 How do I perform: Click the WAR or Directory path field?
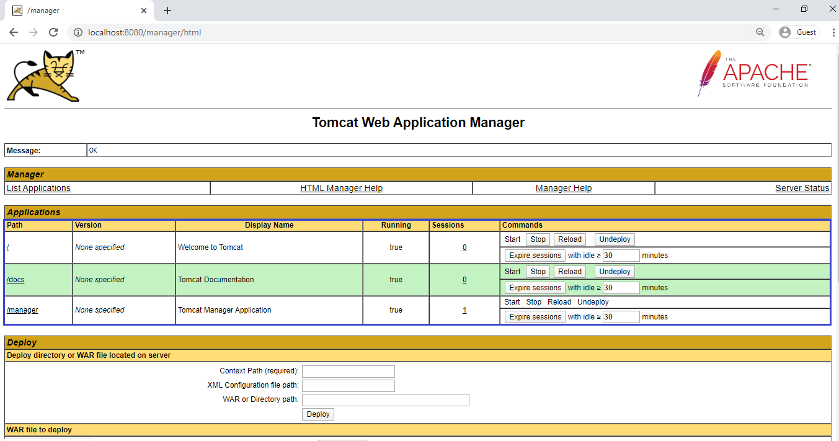point(386,400)
